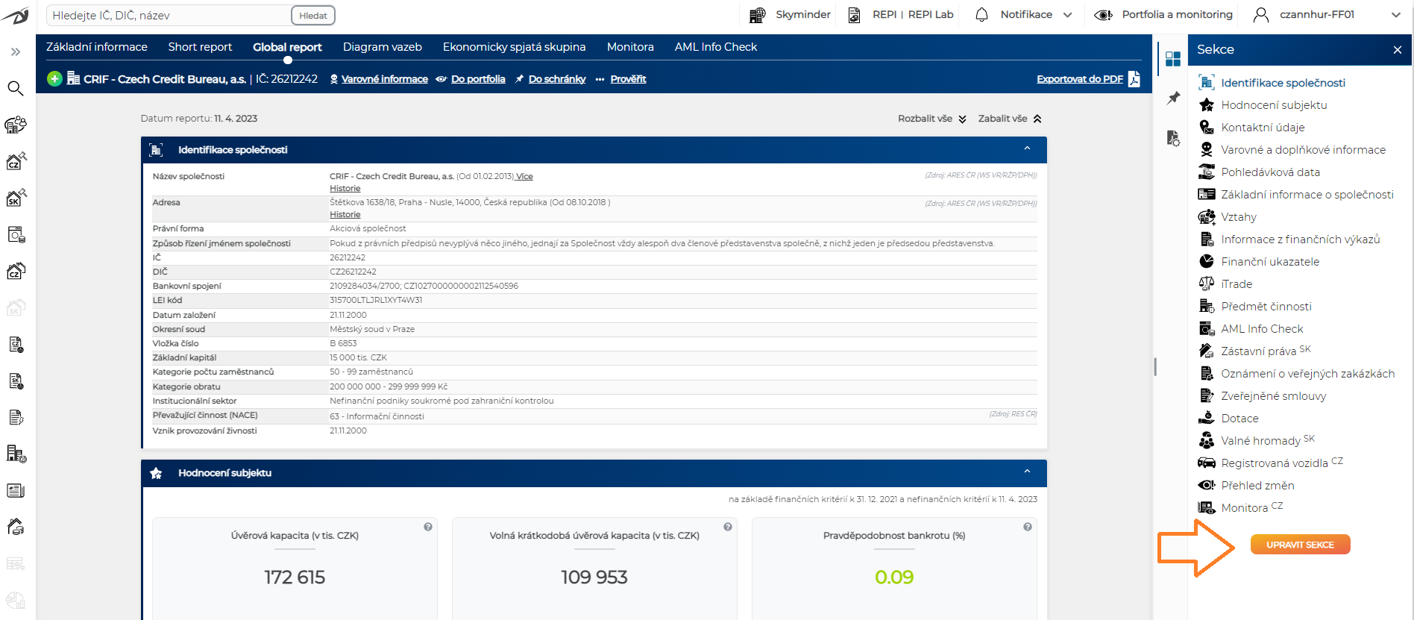The width and height of the screenshot is (1414, 620).
Task: Click the pie chart icon for Finanční ukazatele
Action: [x=1206, y=262]
